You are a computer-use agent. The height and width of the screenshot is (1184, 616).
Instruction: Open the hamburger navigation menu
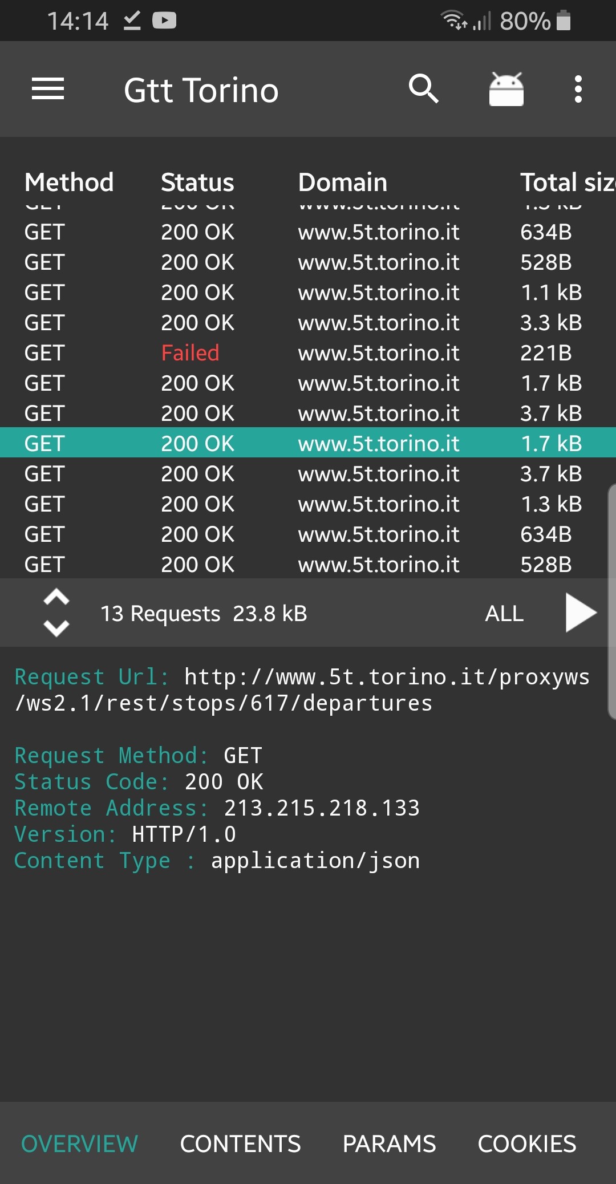click(48, 89)
